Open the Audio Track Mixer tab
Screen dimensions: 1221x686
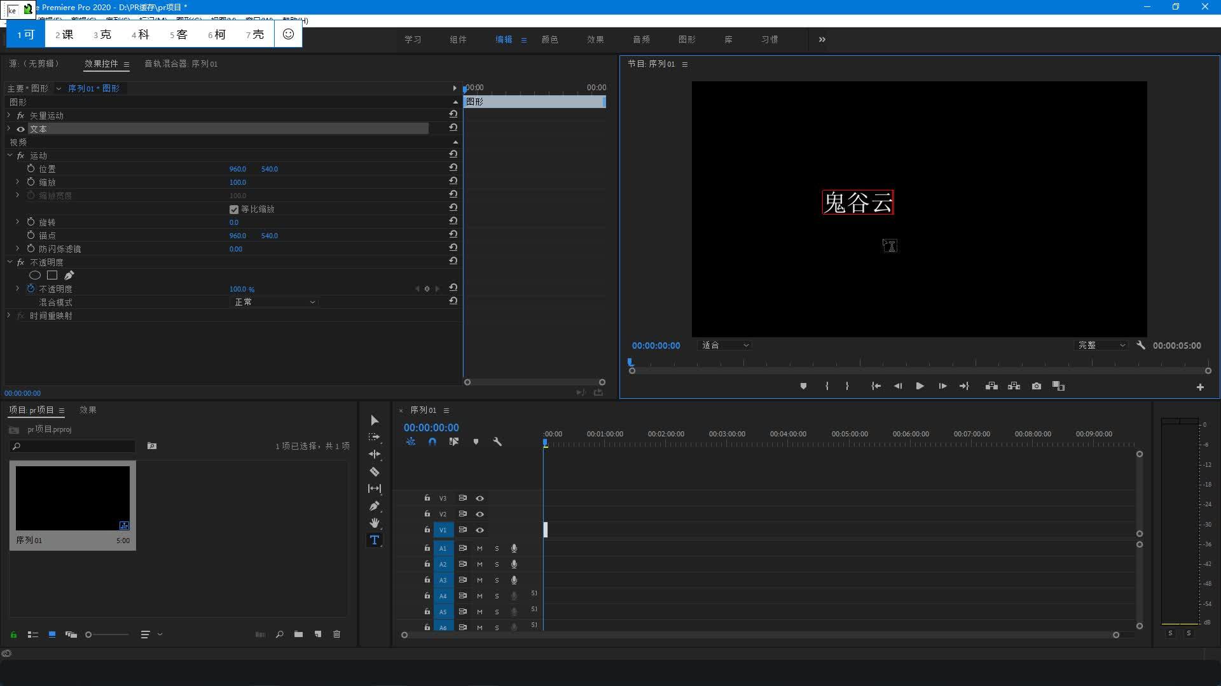coord(181,64)
